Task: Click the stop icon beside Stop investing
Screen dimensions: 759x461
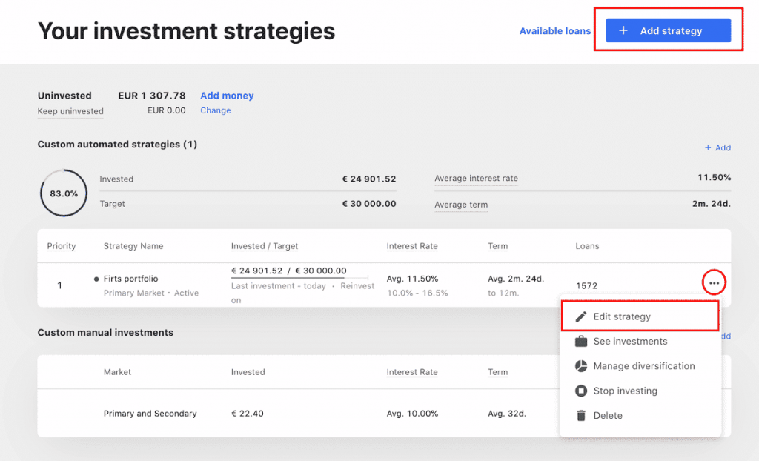Action: click(581, 391)
